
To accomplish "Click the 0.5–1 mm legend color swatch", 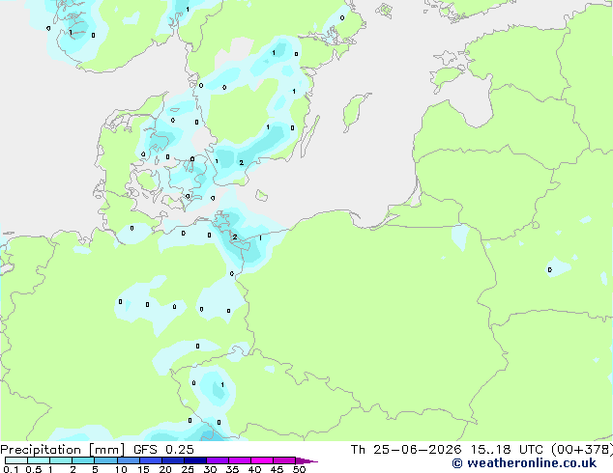I will [39, 460].
